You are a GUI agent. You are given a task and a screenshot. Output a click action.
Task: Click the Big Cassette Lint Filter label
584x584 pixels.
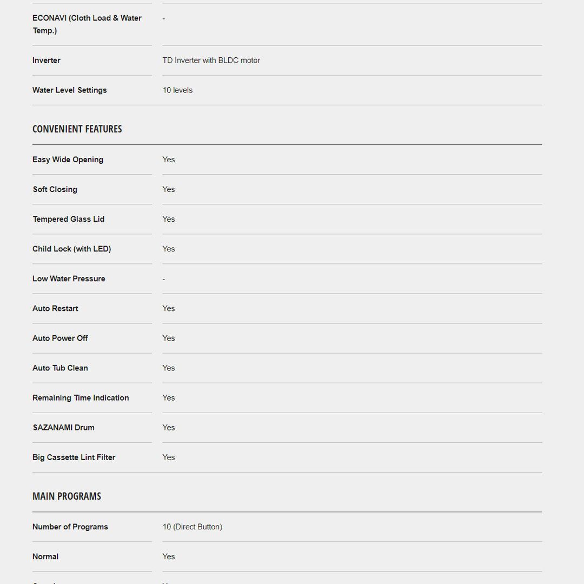click(74, 457)
